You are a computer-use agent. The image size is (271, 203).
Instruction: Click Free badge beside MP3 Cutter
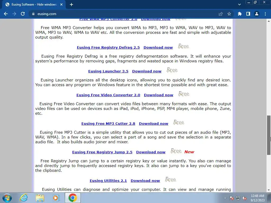(179, 122)
